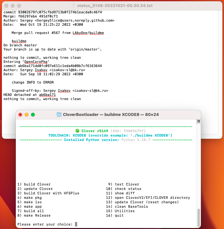Click the underlined 'buildme' line in text file

(19, 41)
